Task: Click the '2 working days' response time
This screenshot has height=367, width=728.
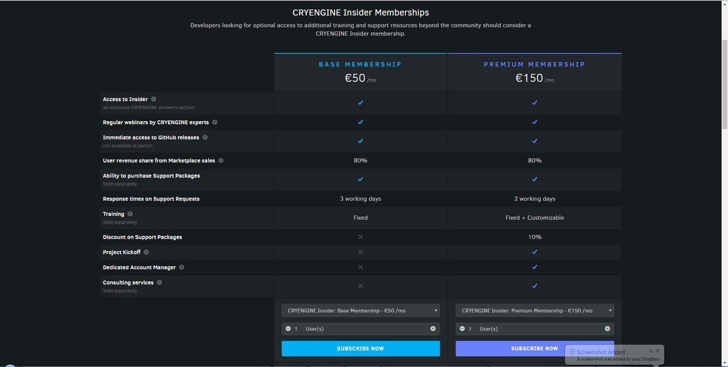Action: [535, 199]
